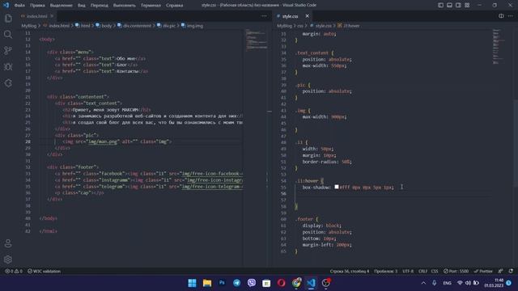518x291 pixels.
Task: Open the white #fff color swatch on box-shadow
Action: click(337, 187)
